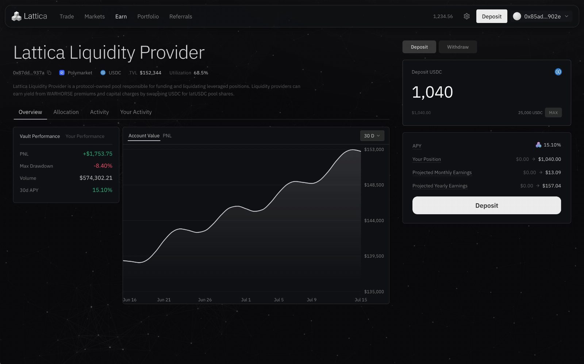Click the chart line near Jul 9
Image resolution: width=584 pixels, height=364 pixels.
click(x=312, y=183)
